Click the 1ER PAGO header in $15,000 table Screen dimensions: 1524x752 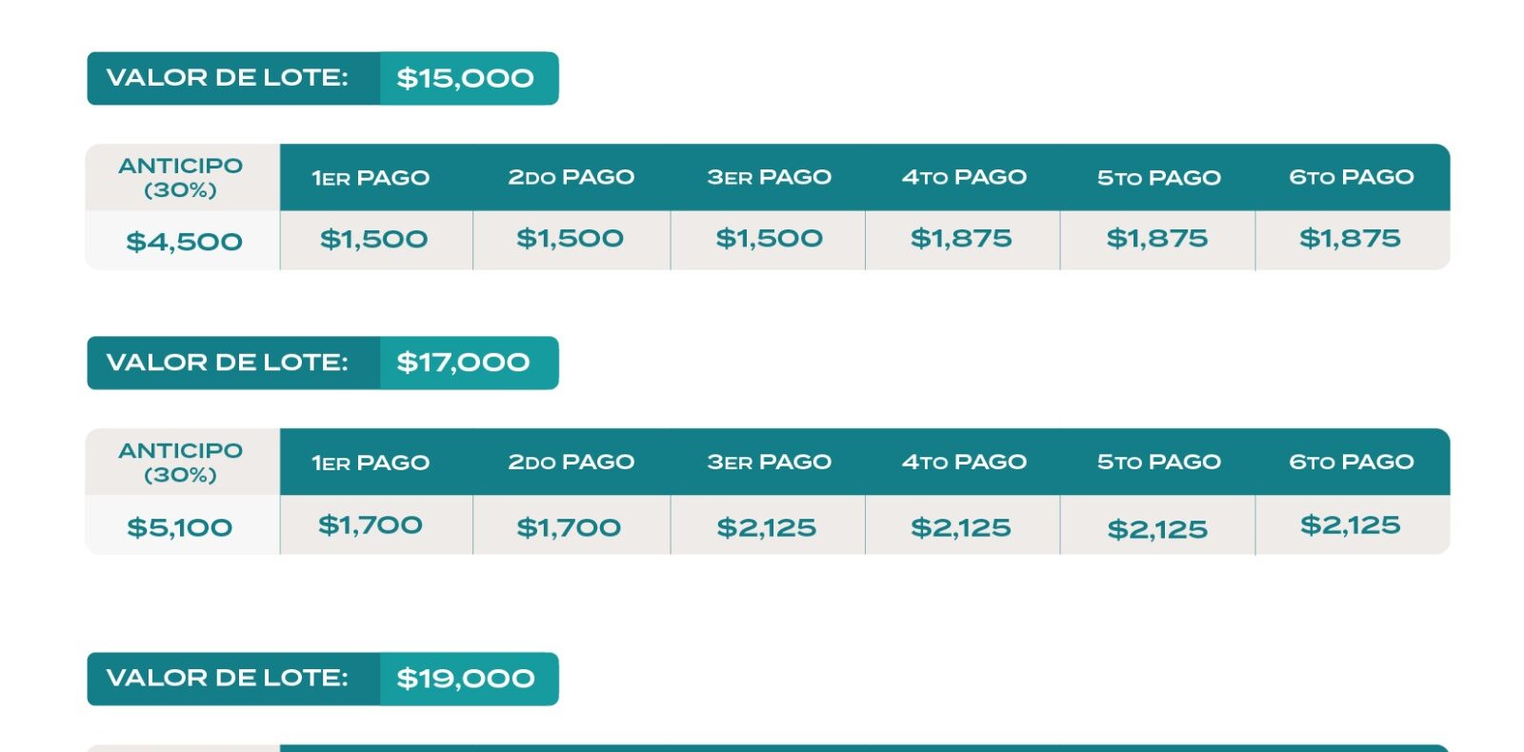pyautogui.click(x=371, y=178)
